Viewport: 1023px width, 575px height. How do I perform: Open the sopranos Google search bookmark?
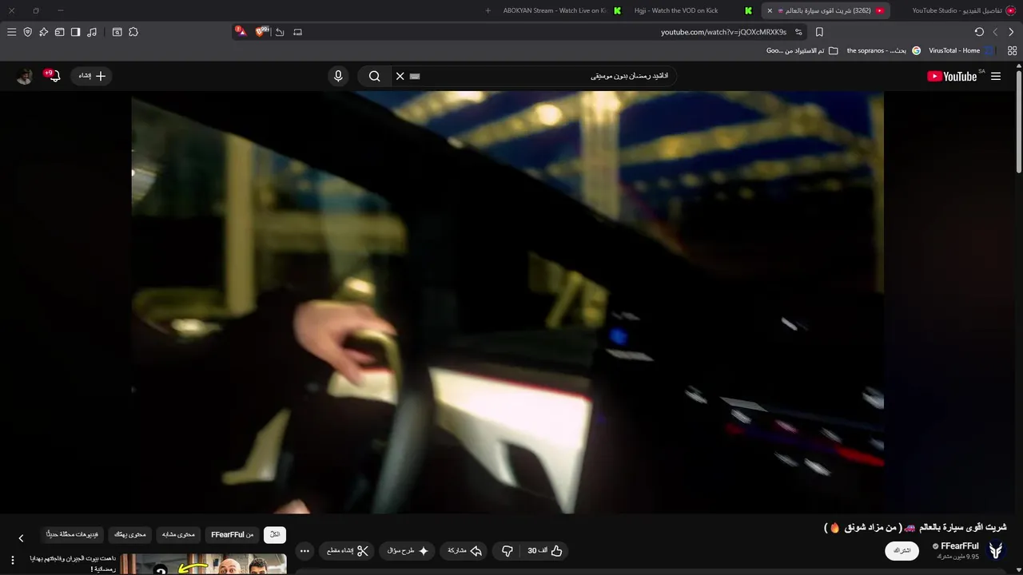pyautogui.click(x=883, y=50)
